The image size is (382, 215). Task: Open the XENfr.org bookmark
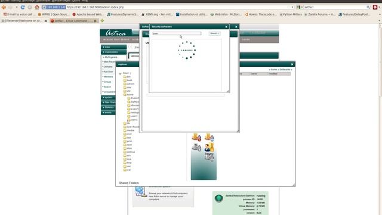157,14
